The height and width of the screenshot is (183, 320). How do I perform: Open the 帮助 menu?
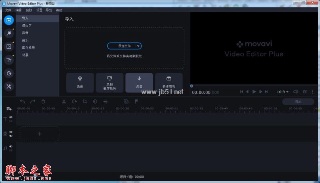pos(59,10)
